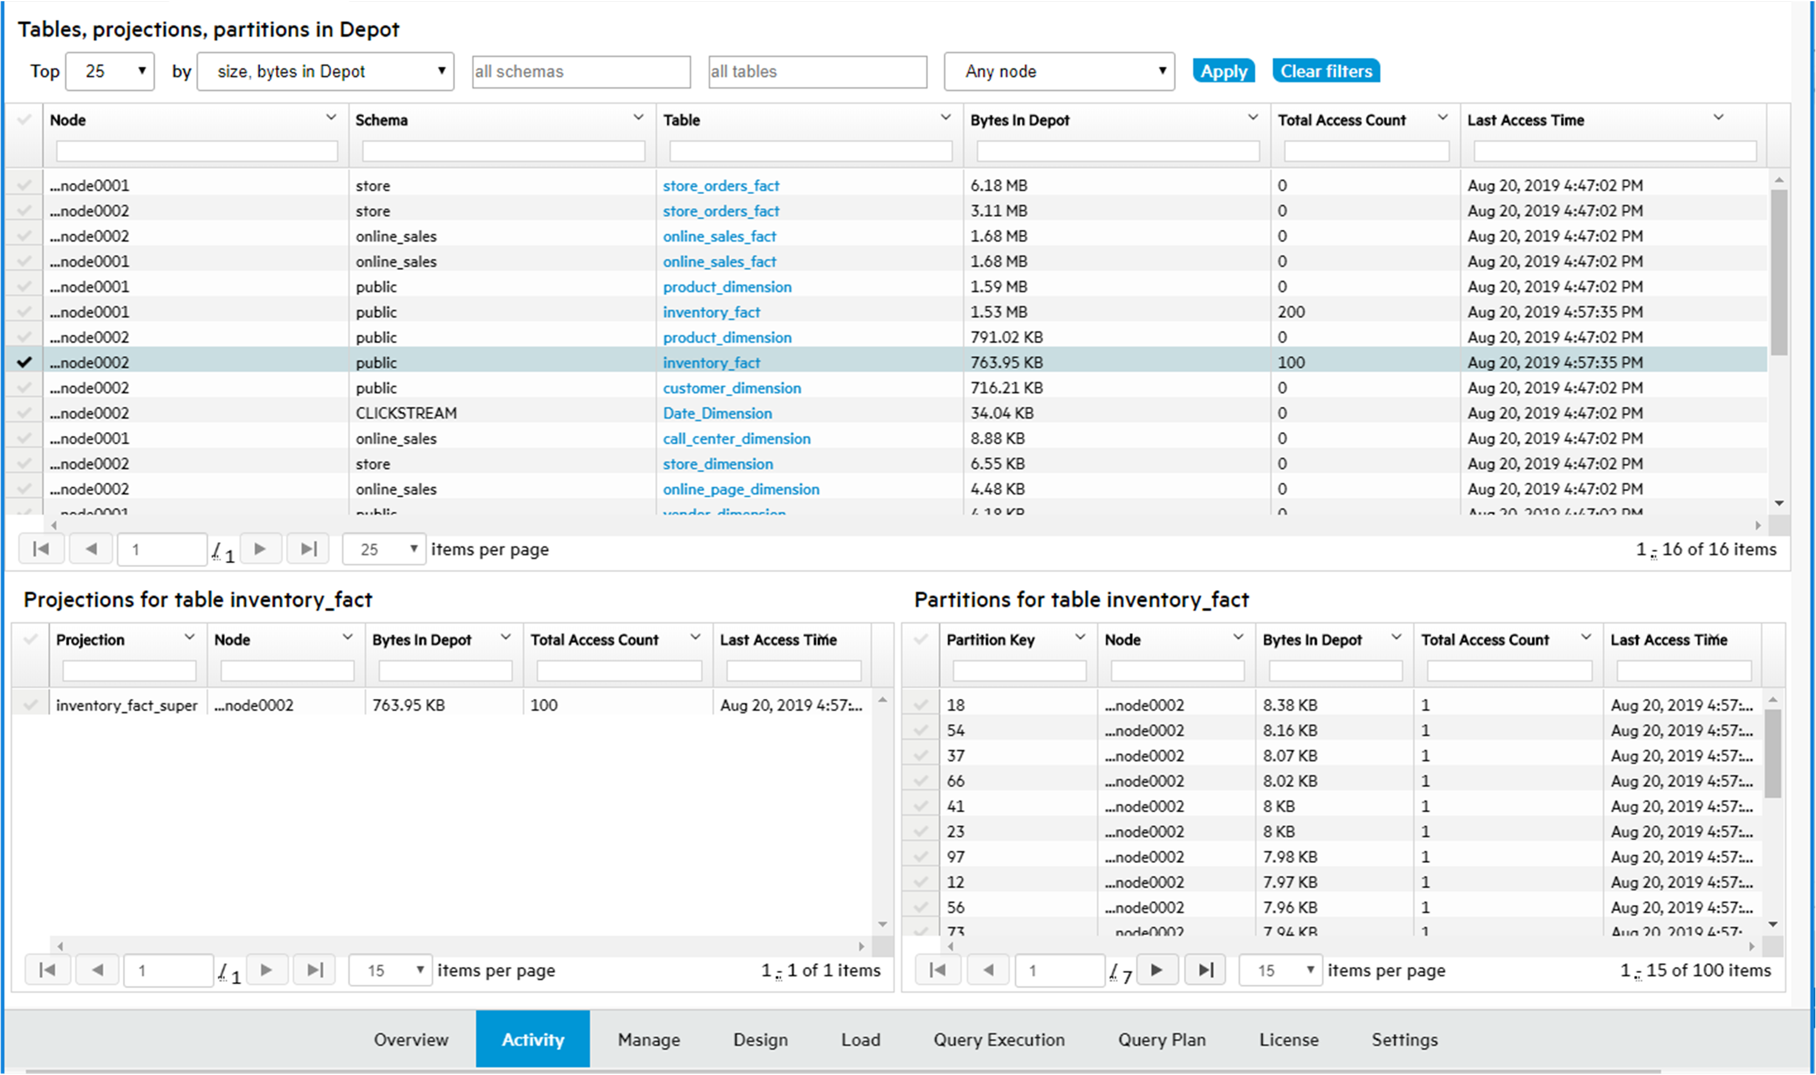The image size is (1816, 1075).
Task: Focus the all schemas filter field
Action: (580, 72)
